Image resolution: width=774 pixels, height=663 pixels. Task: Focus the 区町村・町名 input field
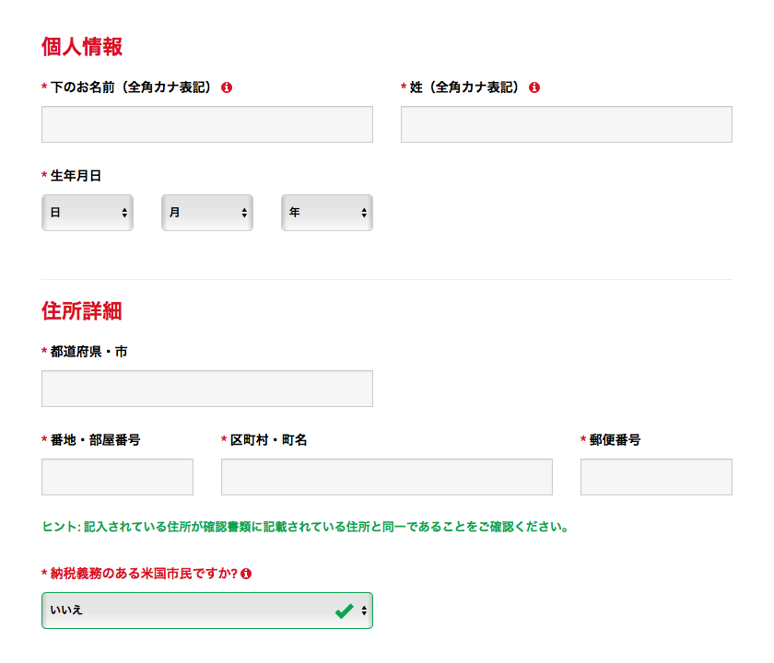coord(387,477)
